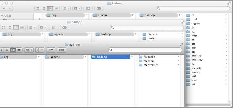Switch front window to list view
Viewport: 233px width, 108px height.
coord(7,50)
